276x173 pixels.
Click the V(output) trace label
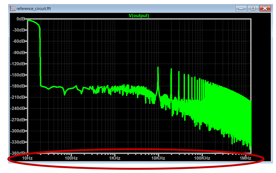click(139, 16)
